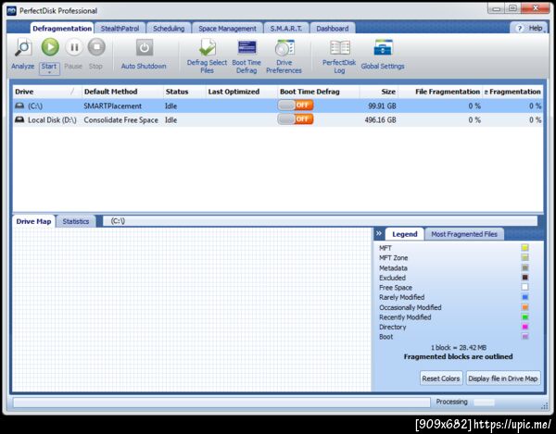Sort by Default Method column header
This screenshot has height=434, width=556.
pos(122,92)
